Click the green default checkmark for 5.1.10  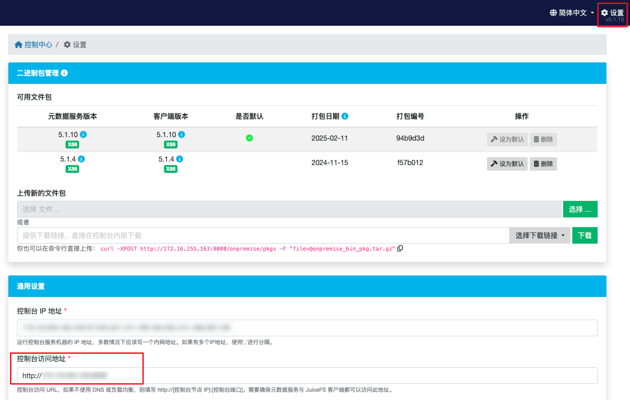(x=249, y=138)
